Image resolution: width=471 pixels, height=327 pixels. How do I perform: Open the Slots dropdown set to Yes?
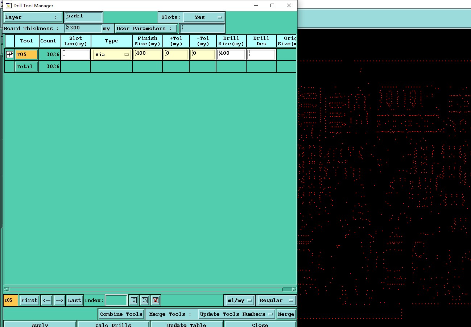[x=204, y=17]
